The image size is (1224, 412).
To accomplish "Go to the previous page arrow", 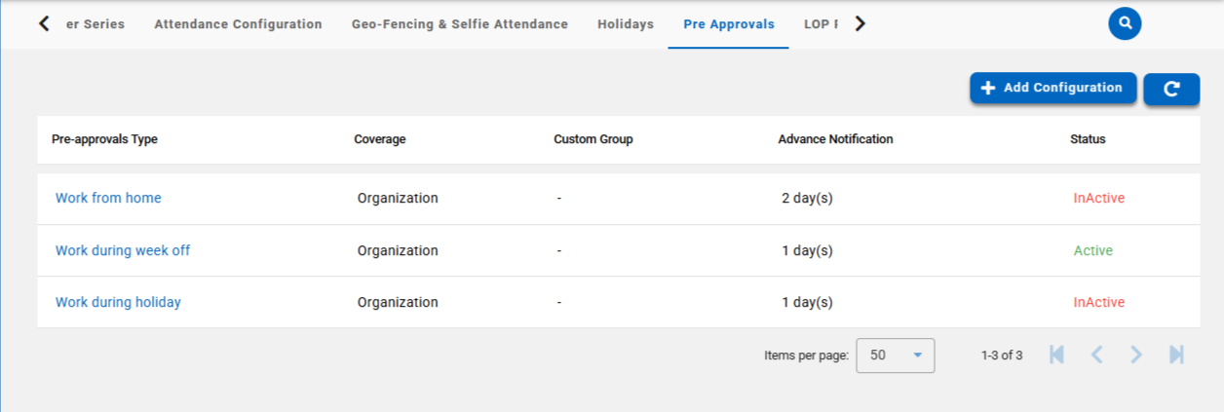I will (1096, 356).
